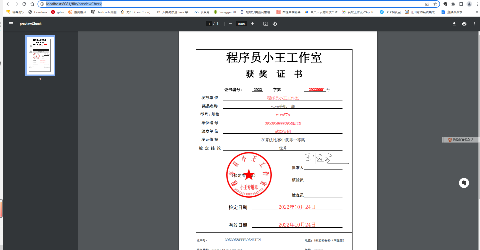Image resolution: width=480 pixels, height=250 pixels.
Task: Toggle the PDF thumbnail sidebar
Action: point(11,24)
